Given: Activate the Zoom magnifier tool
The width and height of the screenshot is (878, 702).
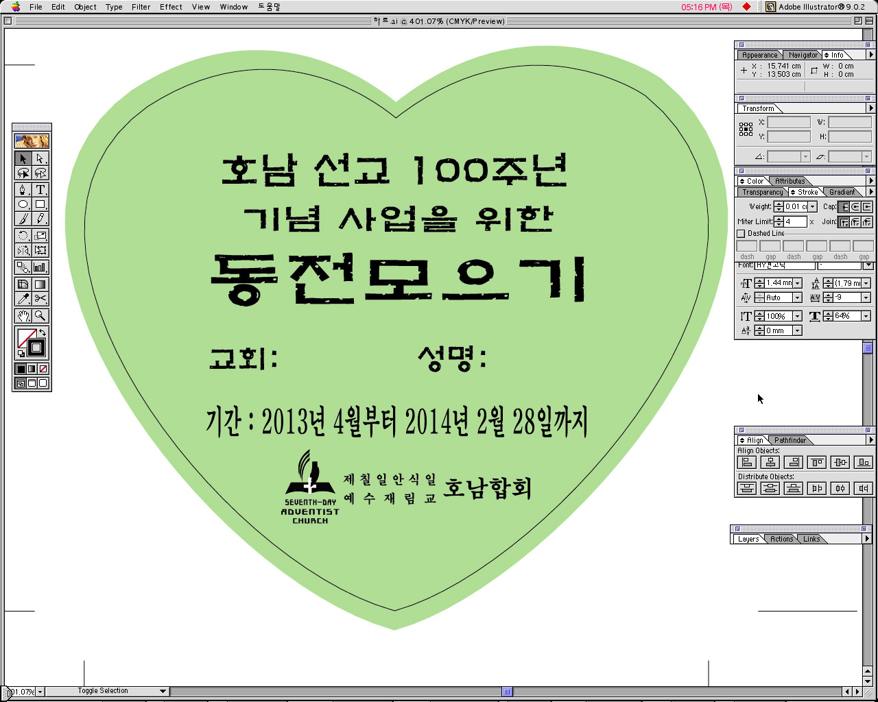Looking at the screenshot, I should click(x=40, y=316).
